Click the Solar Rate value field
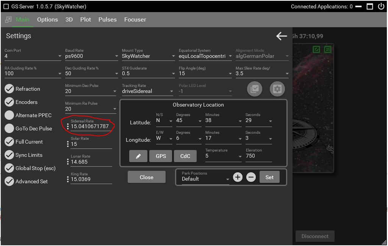 click(91, 144)
